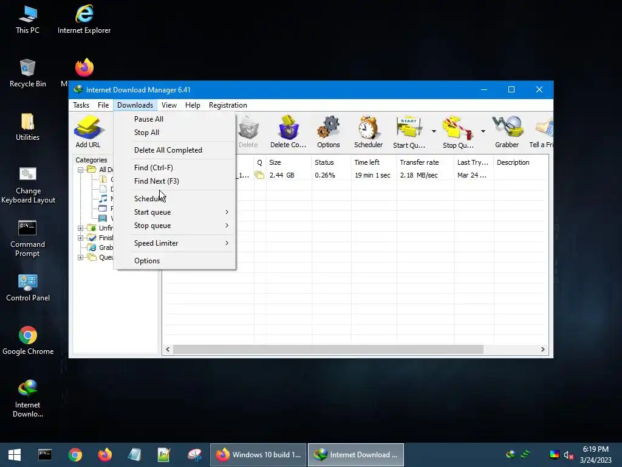Click the scroll right arrow

pos(542,350)
